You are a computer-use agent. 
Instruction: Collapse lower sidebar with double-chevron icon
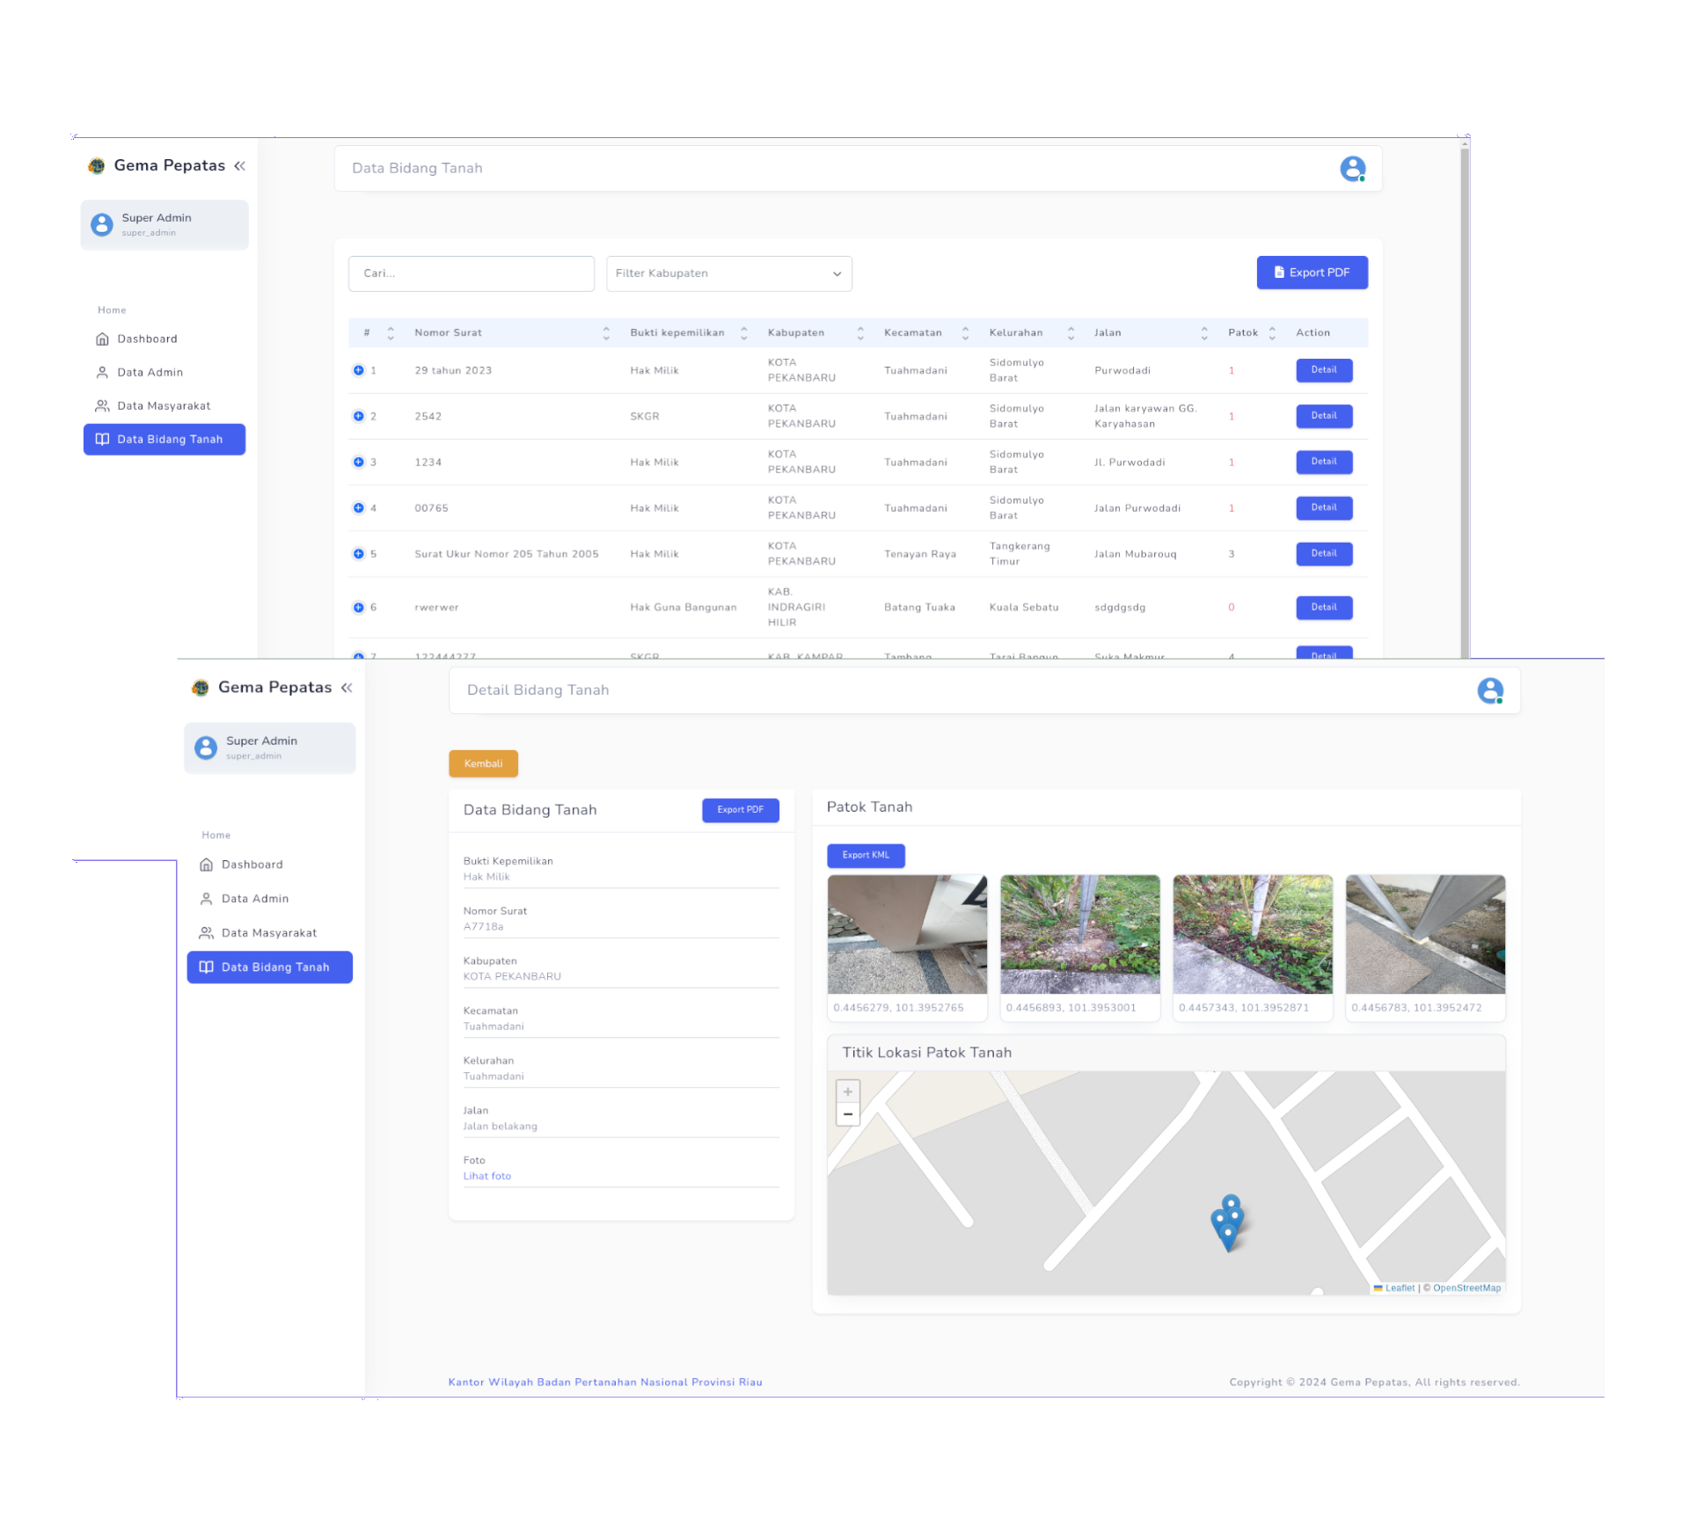coord(347,688)
